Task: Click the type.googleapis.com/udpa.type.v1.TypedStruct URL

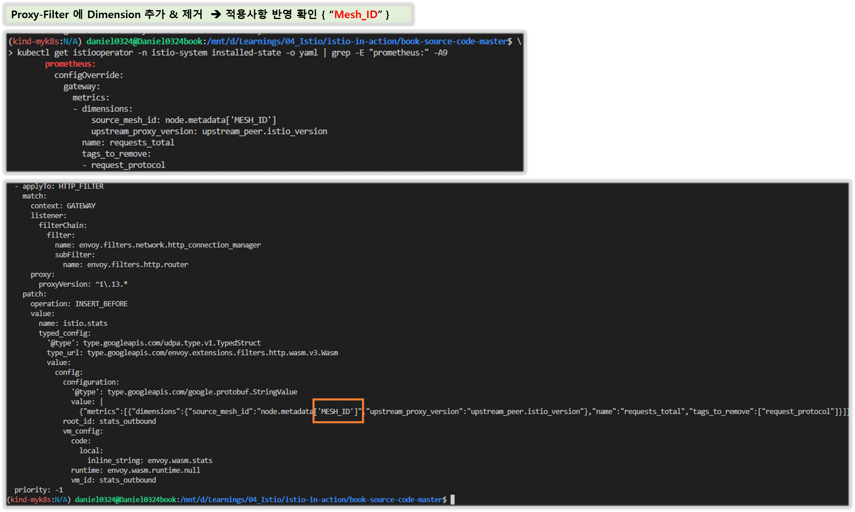Action: pyautogui.click(x=172, y=343)
